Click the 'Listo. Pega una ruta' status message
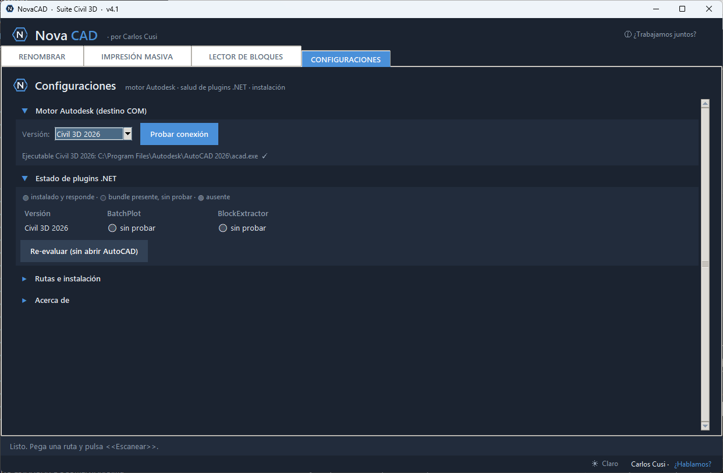723x473 pixels. point(84,447)
